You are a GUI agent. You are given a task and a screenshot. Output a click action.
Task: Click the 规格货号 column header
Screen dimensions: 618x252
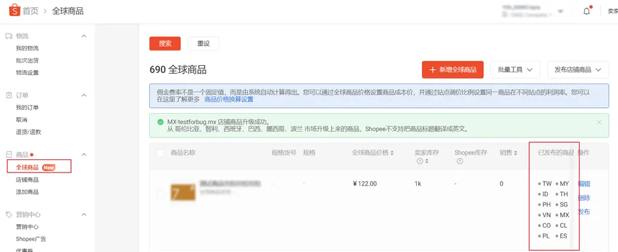[x=284, y=153]
